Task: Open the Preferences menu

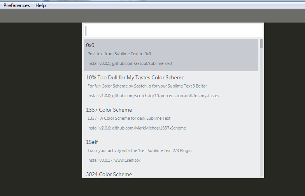Action: 17,5
